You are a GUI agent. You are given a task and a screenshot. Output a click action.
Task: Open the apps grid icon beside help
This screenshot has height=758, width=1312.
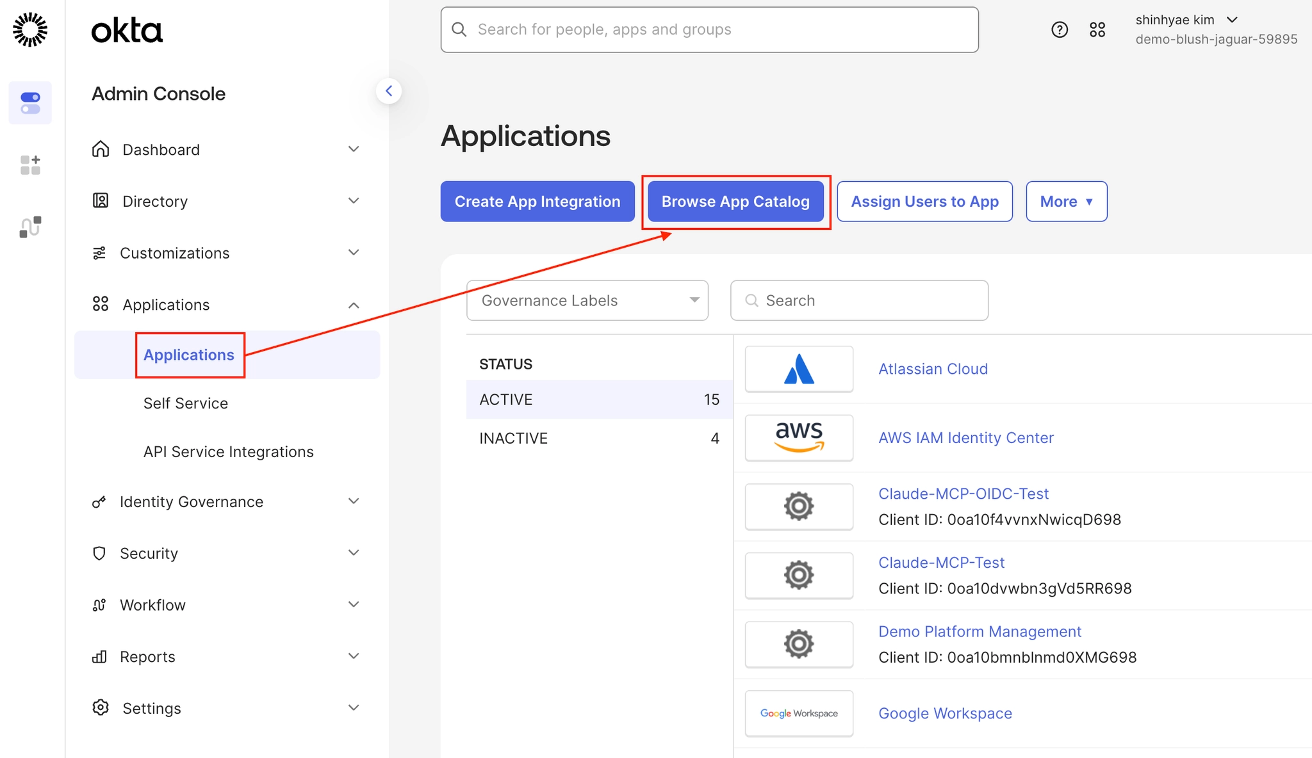coord(1097,29)
